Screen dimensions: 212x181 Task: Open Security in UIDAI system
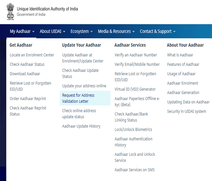(x=186, y=111)
